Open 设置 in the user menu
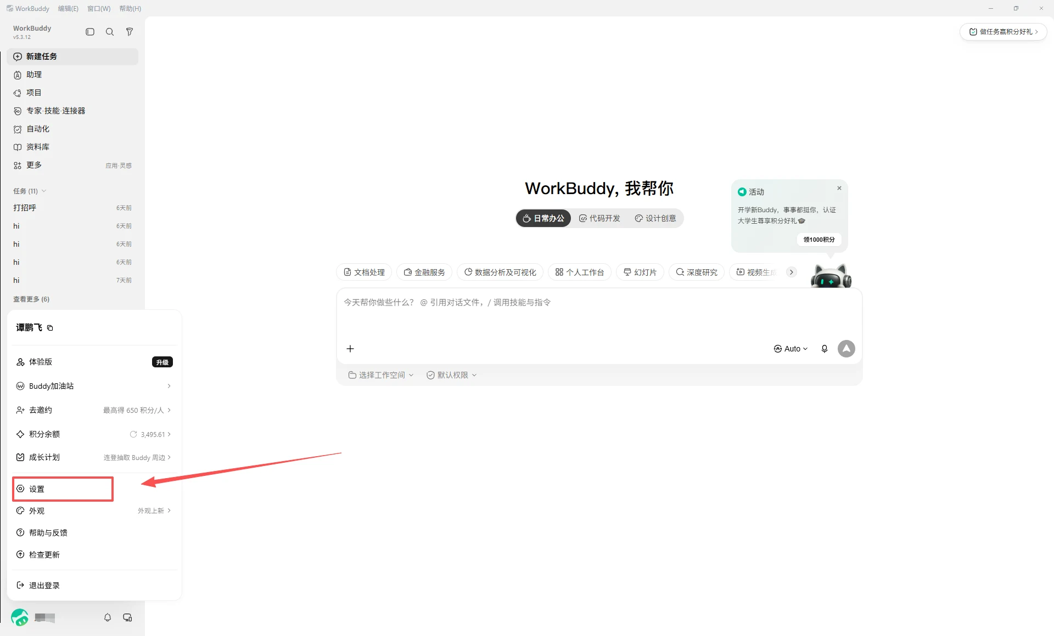 63,489
